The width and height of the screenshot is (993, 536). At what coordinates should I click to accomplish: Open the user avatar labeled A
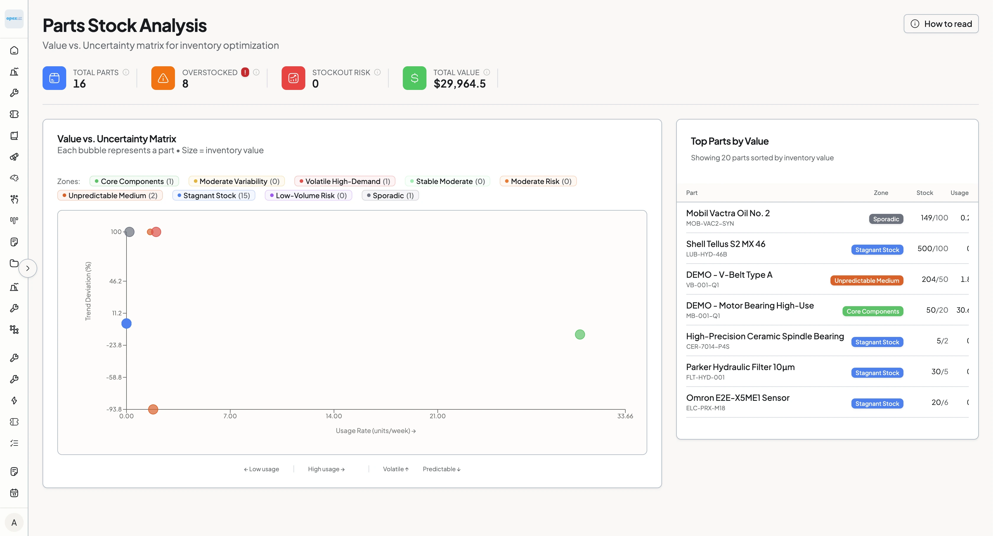(14, 522)
